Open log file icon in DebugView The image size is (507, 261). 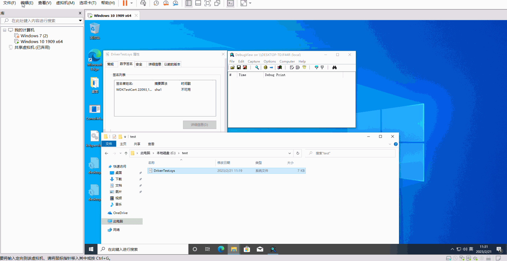[x=233, y=67]
